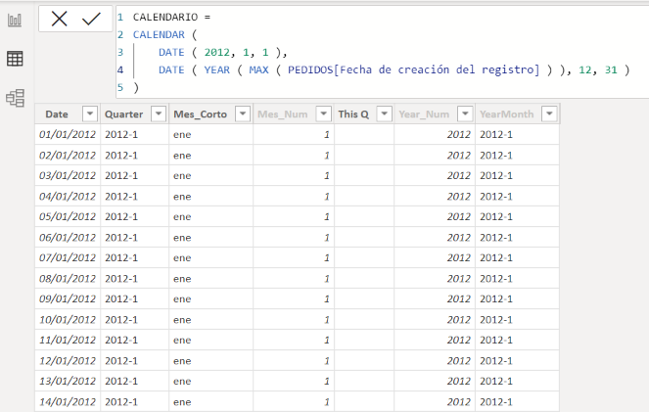Viewport: 649px width, 412px height.
Task: Open Mes_Corto column filter dropdown
Action: [243, 114]
